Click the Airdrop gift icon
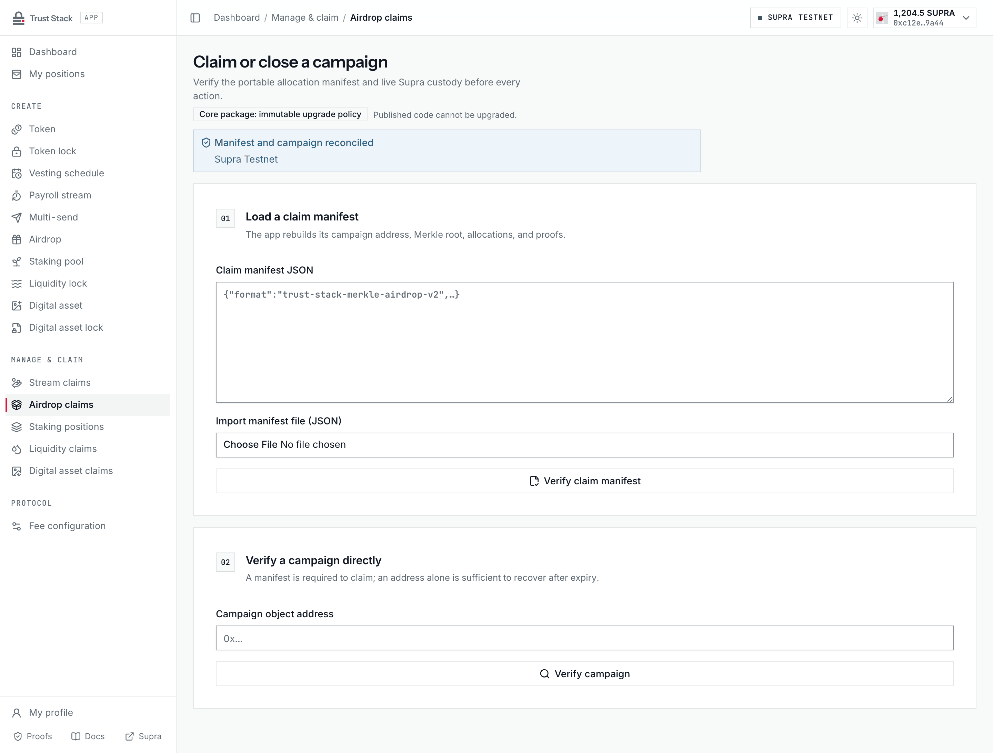Viewport: 993px width, 753px height. pos(17,239)
